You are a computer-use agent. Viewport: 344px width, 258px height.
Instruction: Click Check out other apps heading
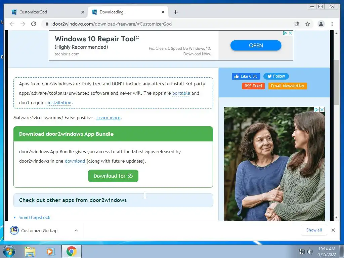tap(73, 200)
